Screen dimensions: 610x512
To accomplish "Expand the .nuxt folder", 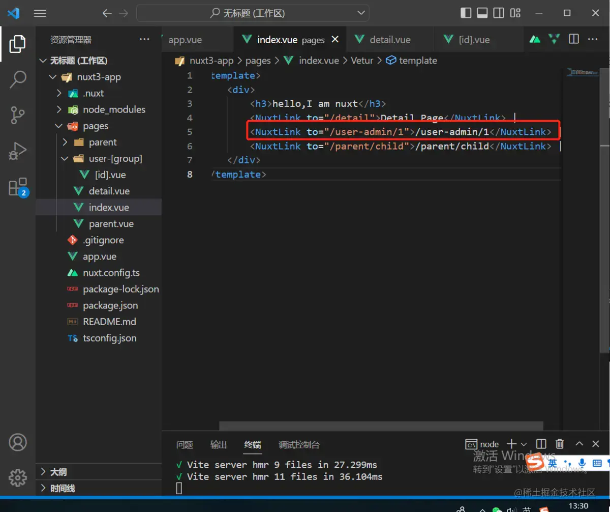I will point(99,94).
